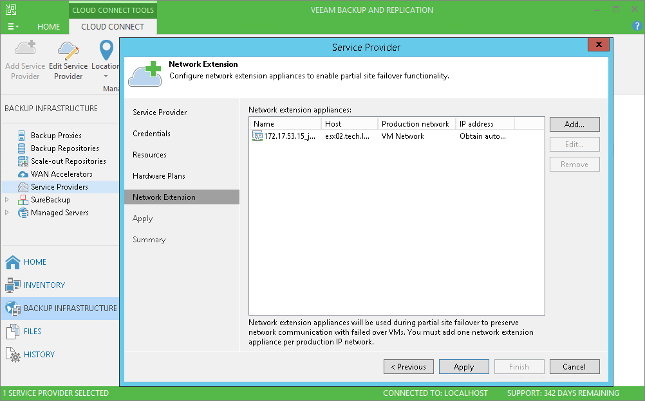Screen dimensions: 645x401
Task: Close the Service Provider dialog
Action: coord(599,44)
